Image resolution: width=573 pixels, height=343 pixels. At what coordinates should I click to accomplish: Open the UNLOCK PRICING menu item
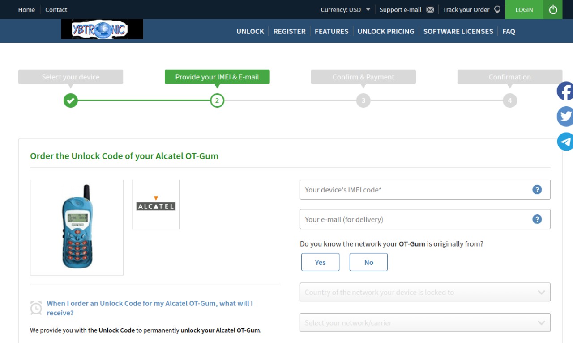(x=386, y=31)
